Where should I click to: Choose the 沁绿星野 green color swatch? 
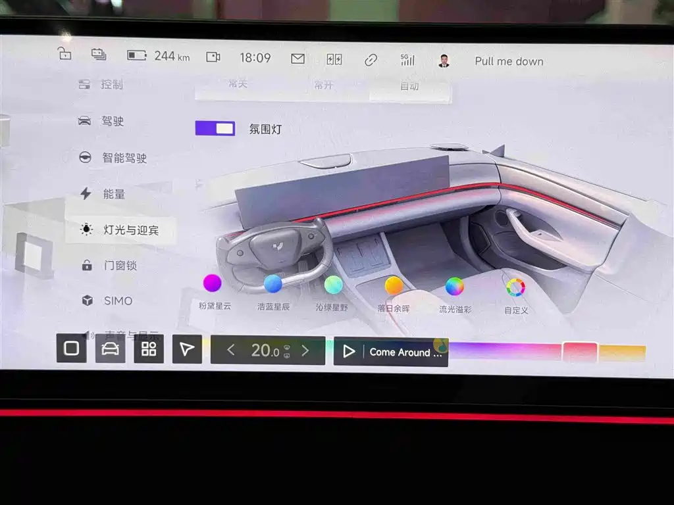pos(333,285)
